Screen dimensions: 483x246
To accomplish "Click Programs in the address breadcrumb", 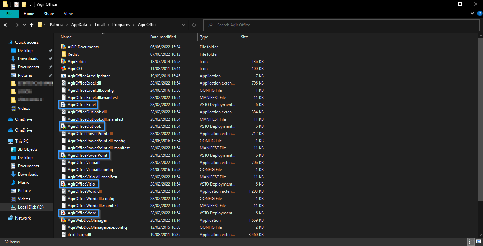I will coord(121,25).
